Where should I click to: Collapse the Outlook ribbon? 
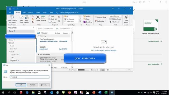click(x=132, y=25)
